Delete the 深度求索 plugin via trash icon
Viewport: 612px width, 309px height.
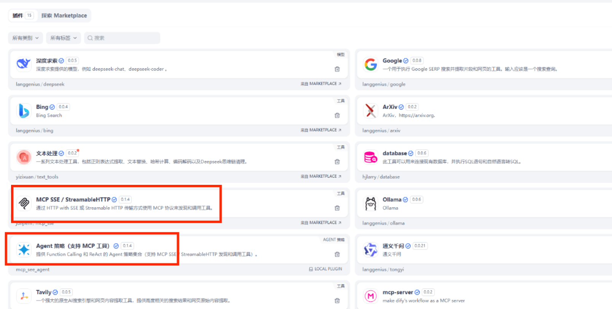[337, 69]
